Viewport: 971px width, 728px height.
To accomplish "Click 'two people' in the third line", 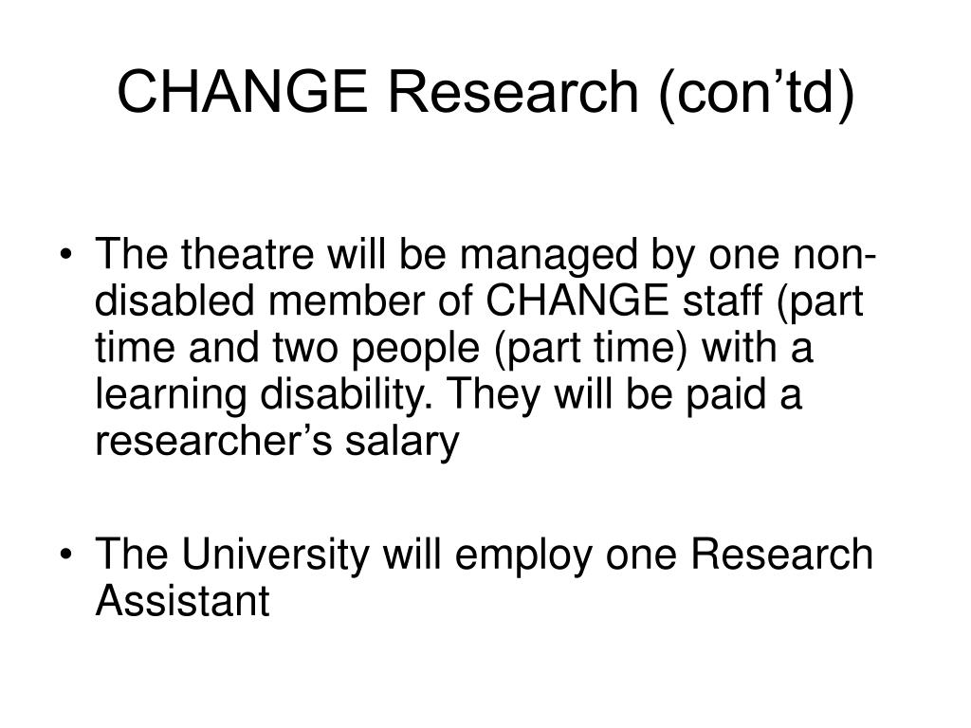I will coord(376,350).
